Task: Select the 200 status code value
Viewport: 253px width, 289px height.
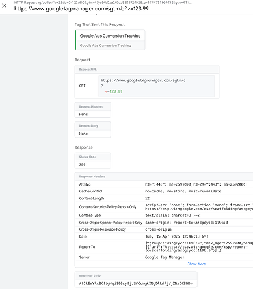Action: (82, 165)
